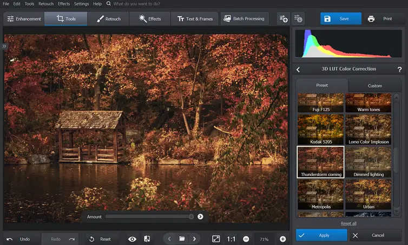Image resolution: width=408 pixels, height=245 pixels.
Task: Click the 'What do you want to do?' search field
Action: (x=136, y=4)
